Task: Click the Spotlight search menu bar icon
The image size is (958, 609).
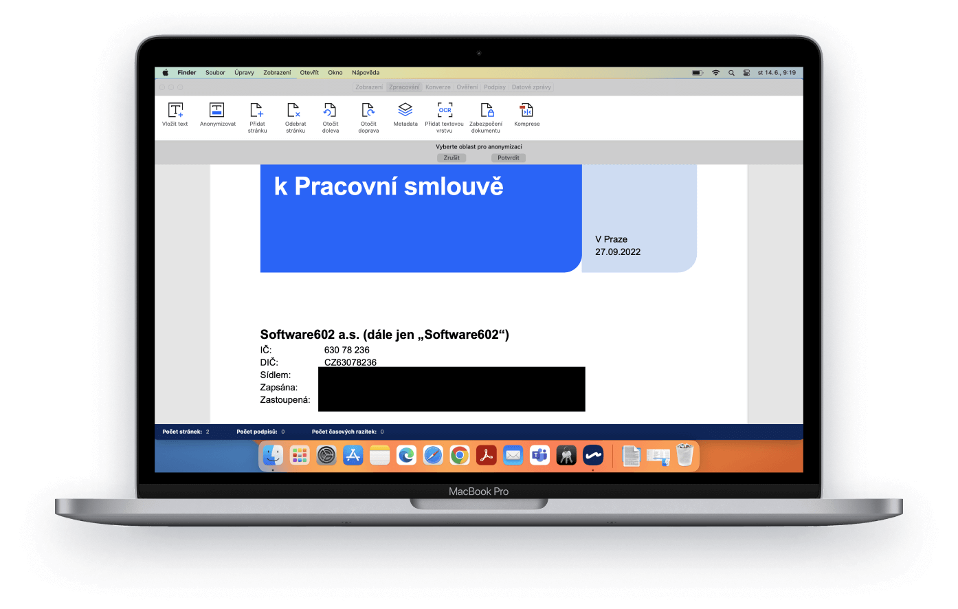Action: coord(731,73)
